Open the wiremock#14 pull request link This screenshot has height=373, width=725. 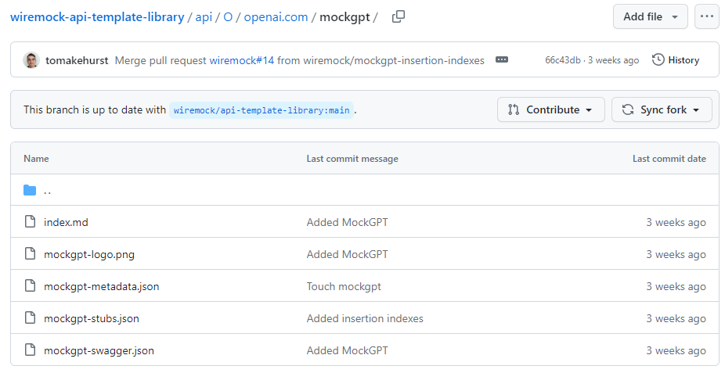[x=241, y=60]
